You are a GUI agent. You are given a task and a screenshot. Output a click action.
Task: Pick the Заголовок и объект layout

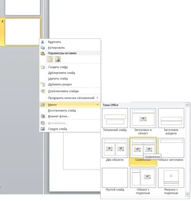(x=143, y=118)
